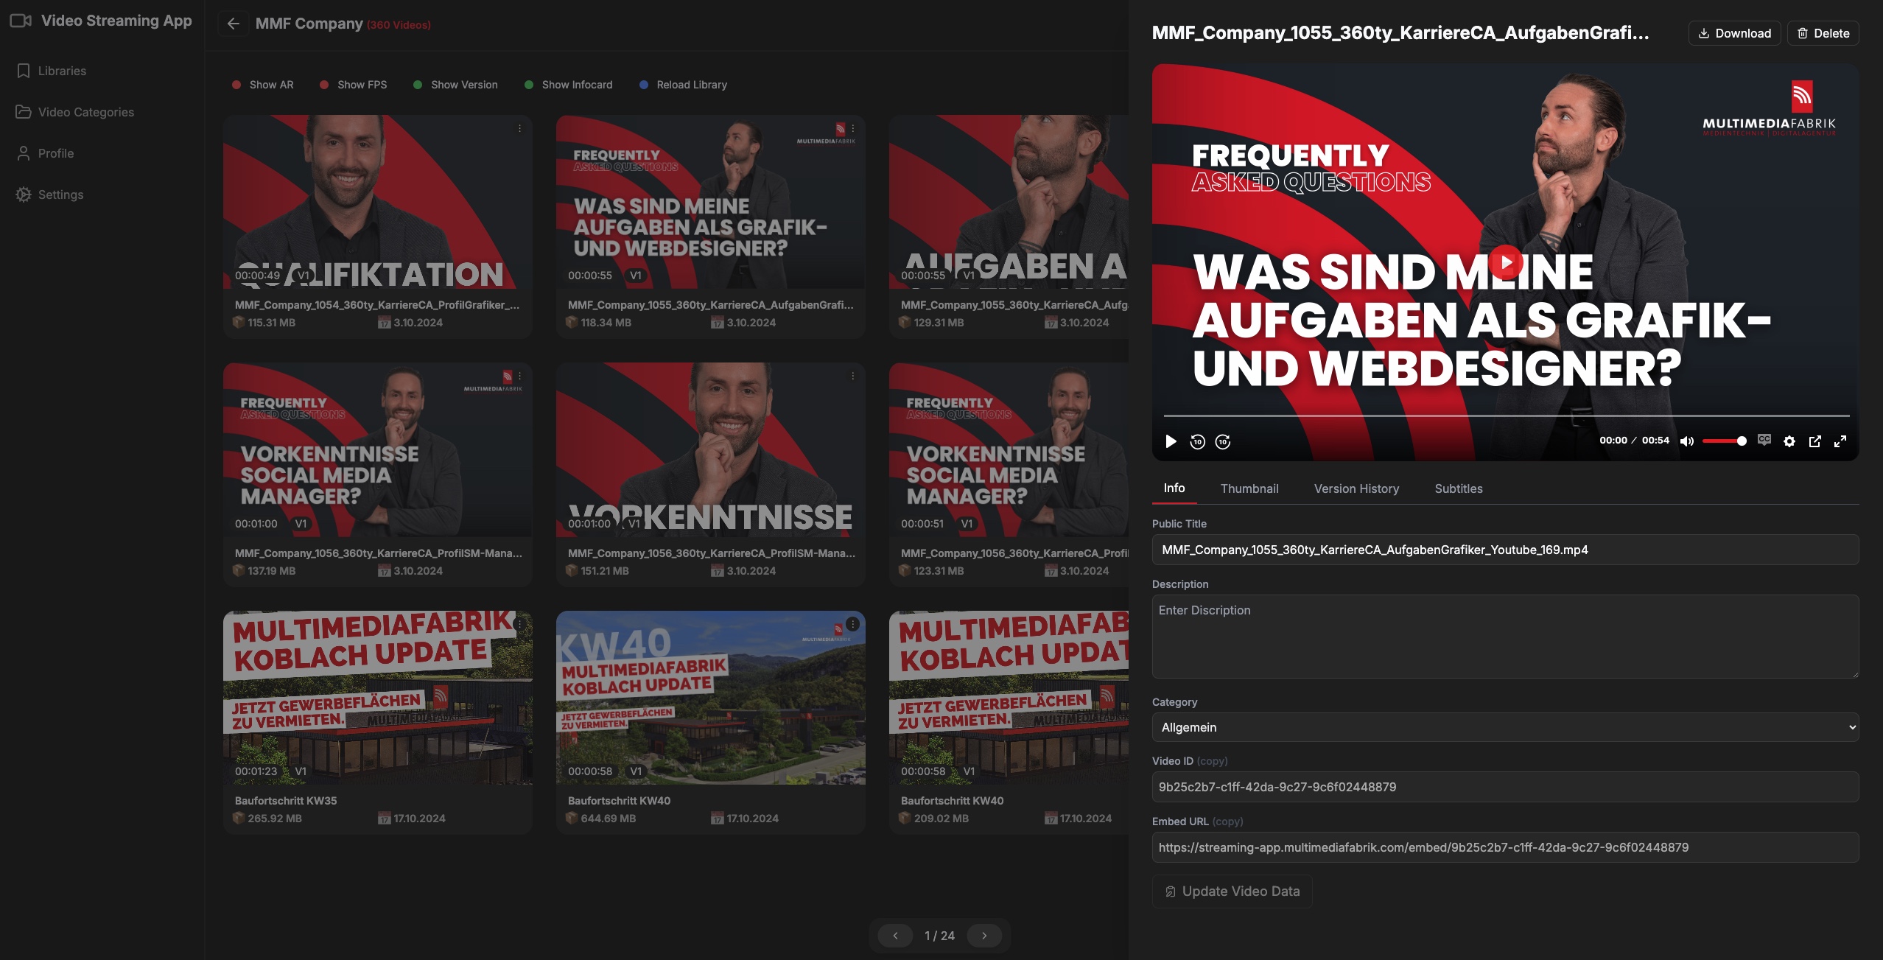1883x960 pixels.
Task: Open the player settings gear
Action: pyautogui.click(x=1789, y=441)
